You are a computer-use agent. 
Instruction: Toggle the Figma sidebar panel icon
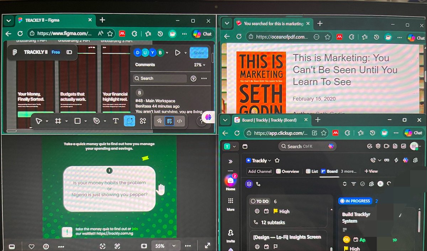pos(69,52)
